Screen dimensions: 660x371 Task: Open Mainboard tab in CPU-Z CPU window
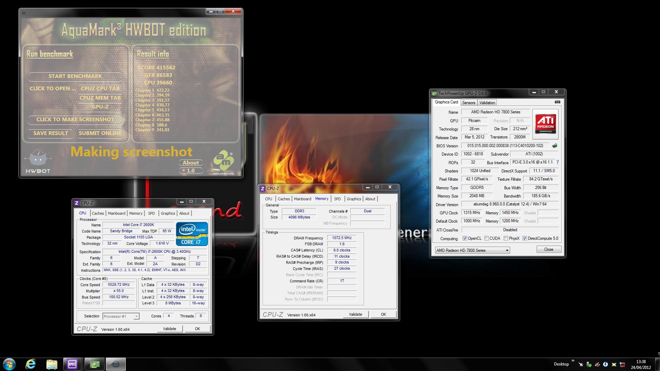click(x=117, y=213)
